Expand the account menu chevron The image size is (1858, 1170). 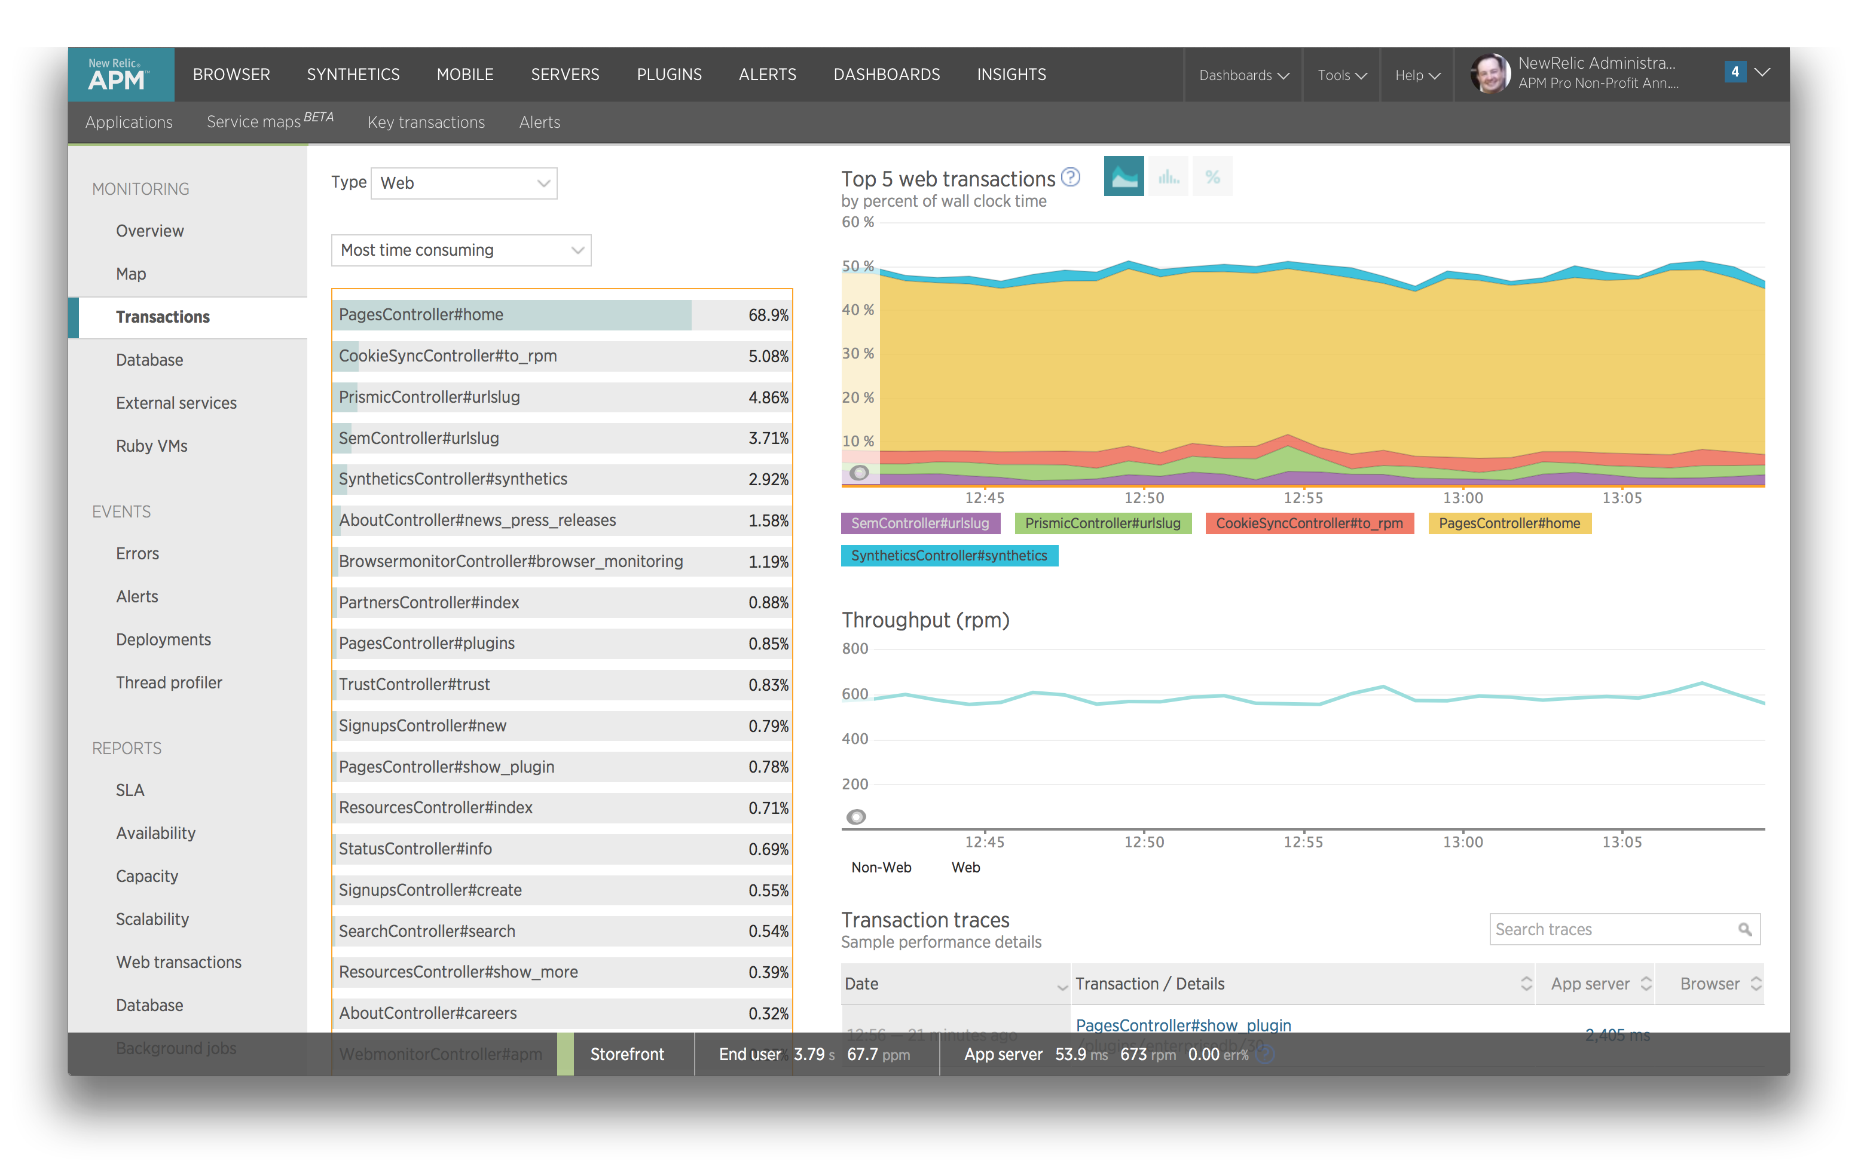[x=1762, y=72]
